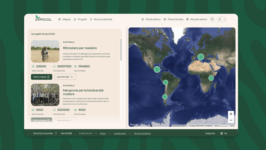The width and height of the screenshot is (266, 150).
Task: Open the Mappa menu item
Action: pyautogui.click(x=64, y=19)
